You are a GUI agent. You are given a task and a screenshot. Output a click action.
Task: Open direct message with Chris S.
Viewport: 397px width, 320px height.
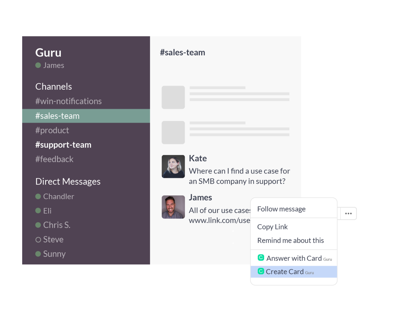click(x=57, y=225)
